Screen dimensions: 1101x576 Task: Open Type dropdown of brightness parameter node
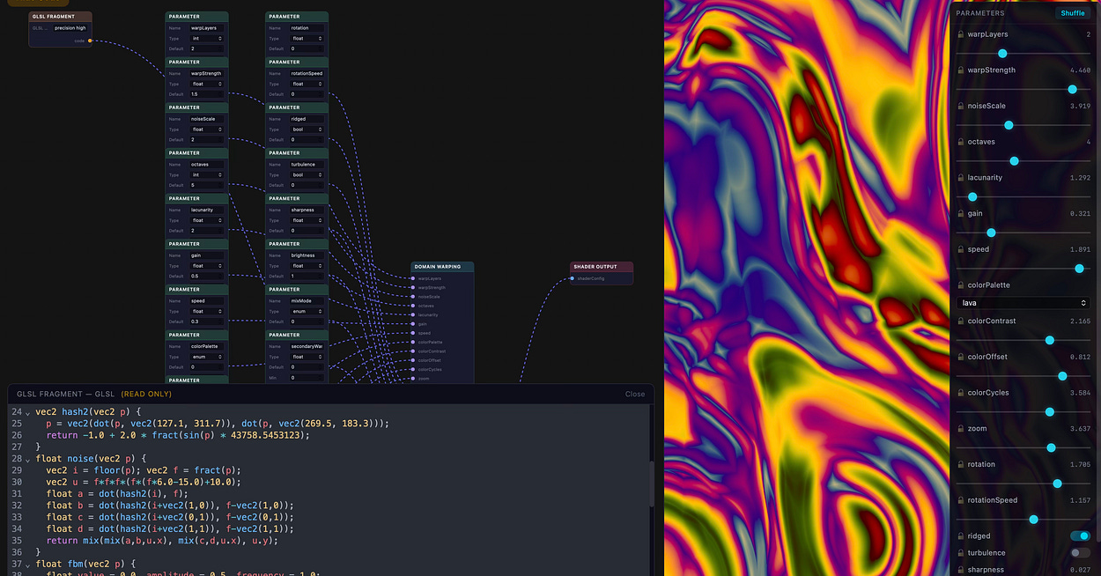click(x=307, y=266)
